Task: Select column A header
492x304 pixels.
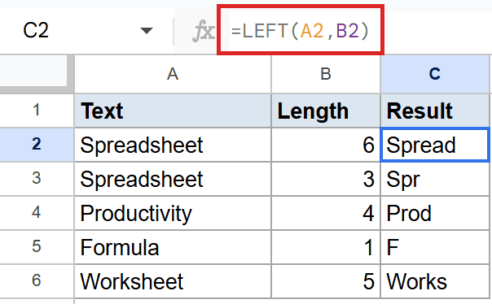Action: [173, 74]
